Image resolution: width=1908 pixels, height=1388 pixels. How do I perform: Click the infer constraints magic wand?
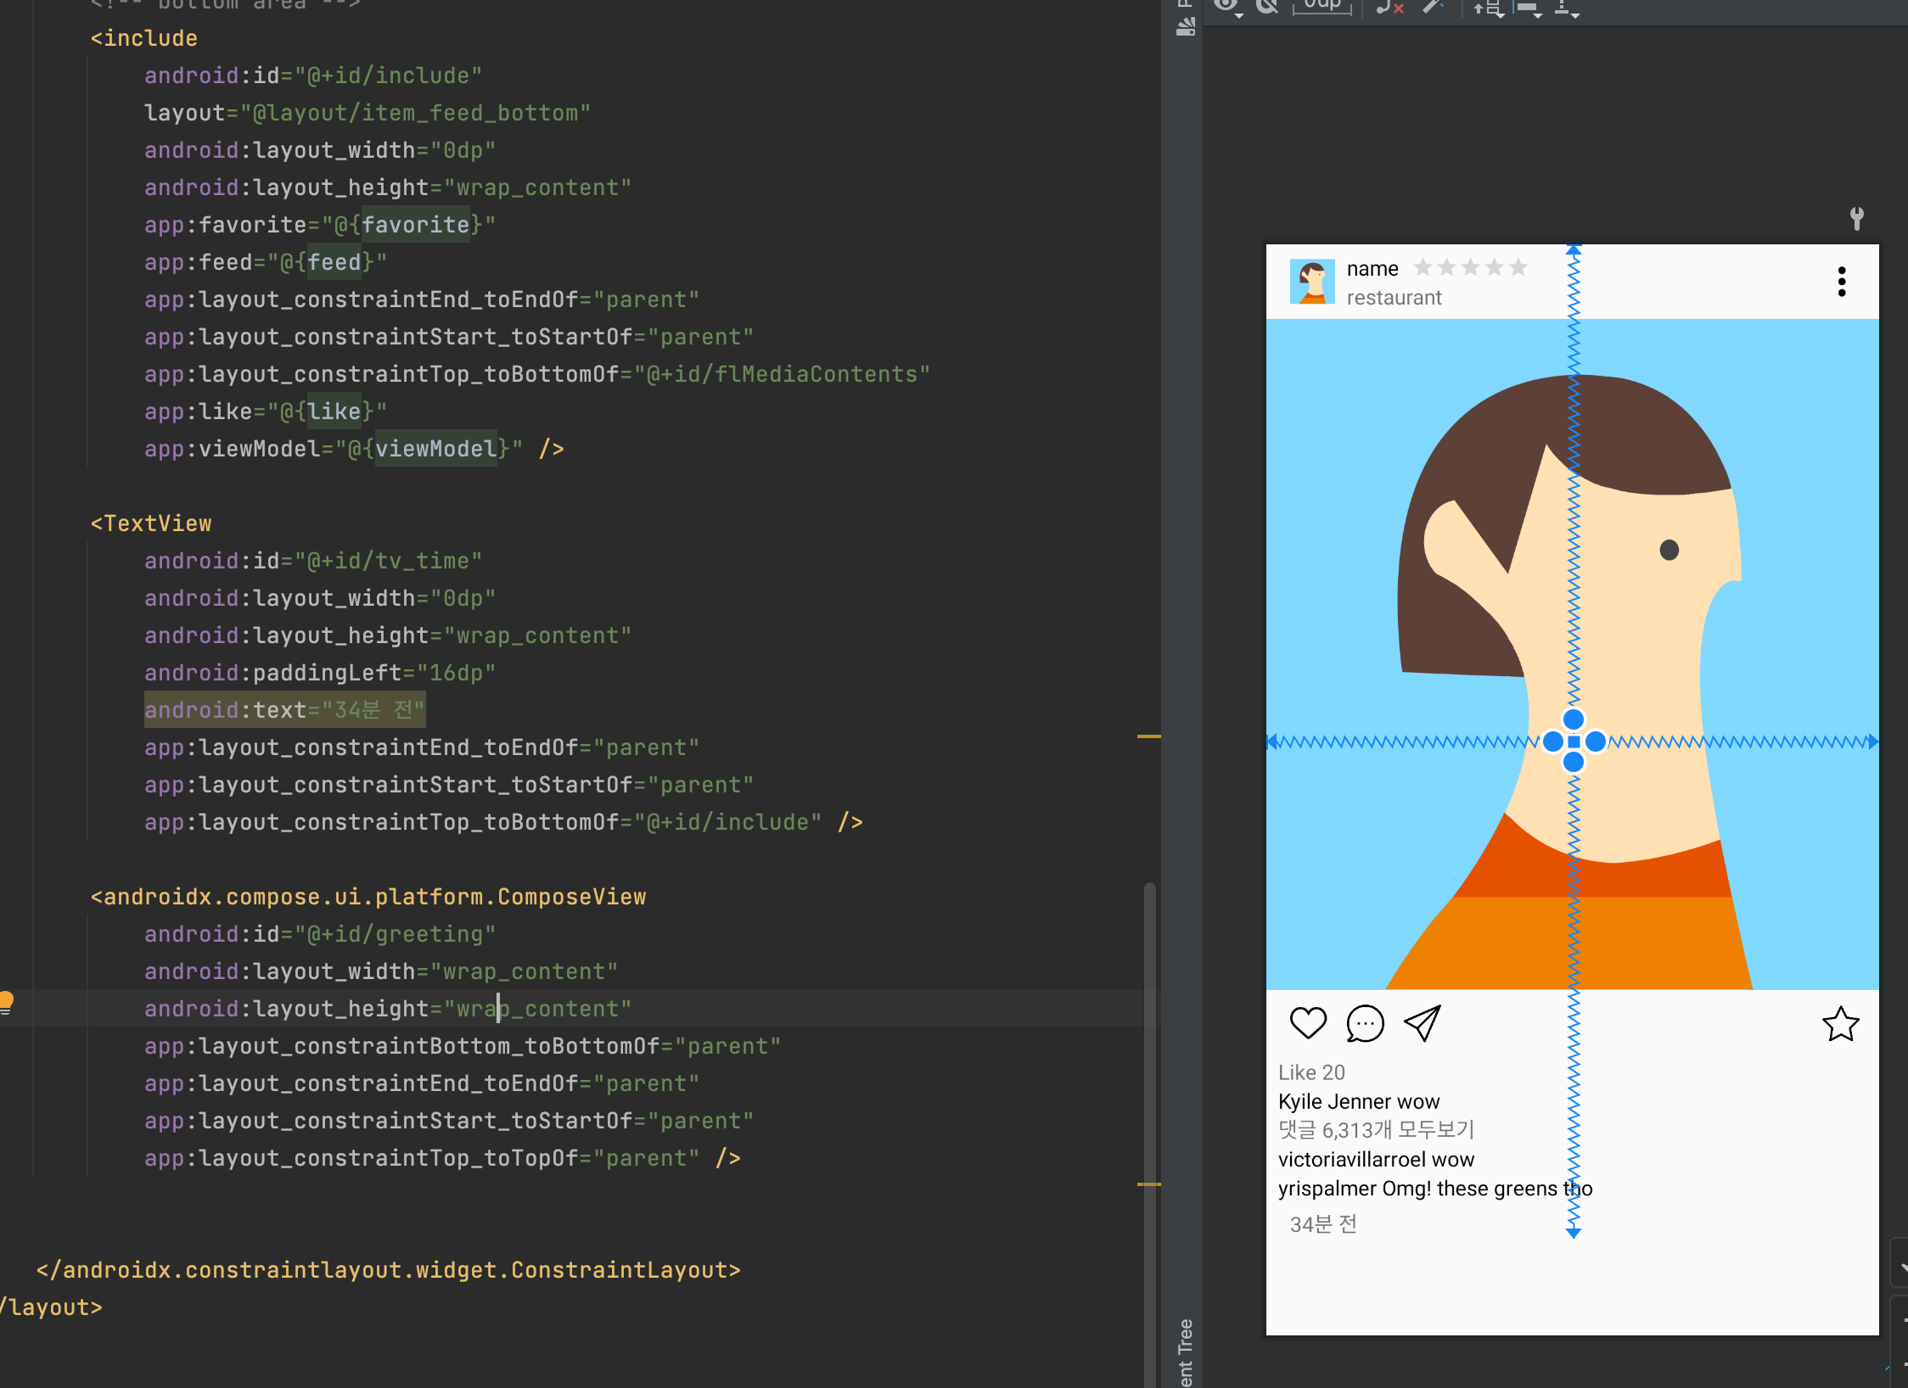tap(1434, 8)
